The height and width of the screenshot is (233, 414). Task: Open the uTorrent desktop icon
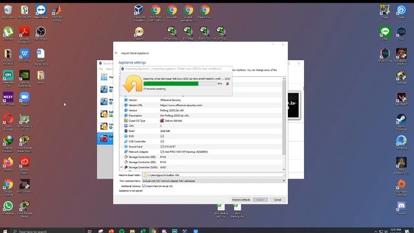[8, 33]
